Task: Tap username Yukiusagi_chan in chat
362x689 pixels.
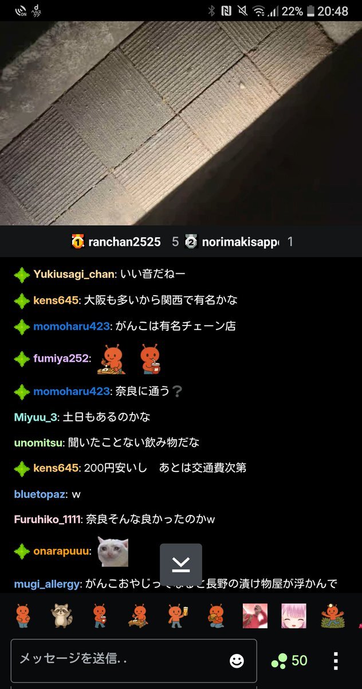Action: [x=74, y=274]
